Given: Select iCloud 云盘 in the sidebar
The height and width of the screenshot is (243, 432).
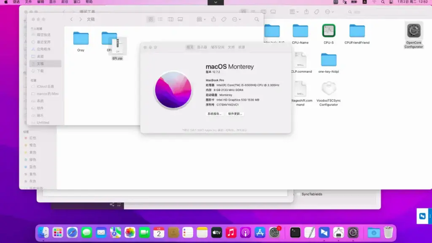Looking at the screenshot, I should point(45,87).
